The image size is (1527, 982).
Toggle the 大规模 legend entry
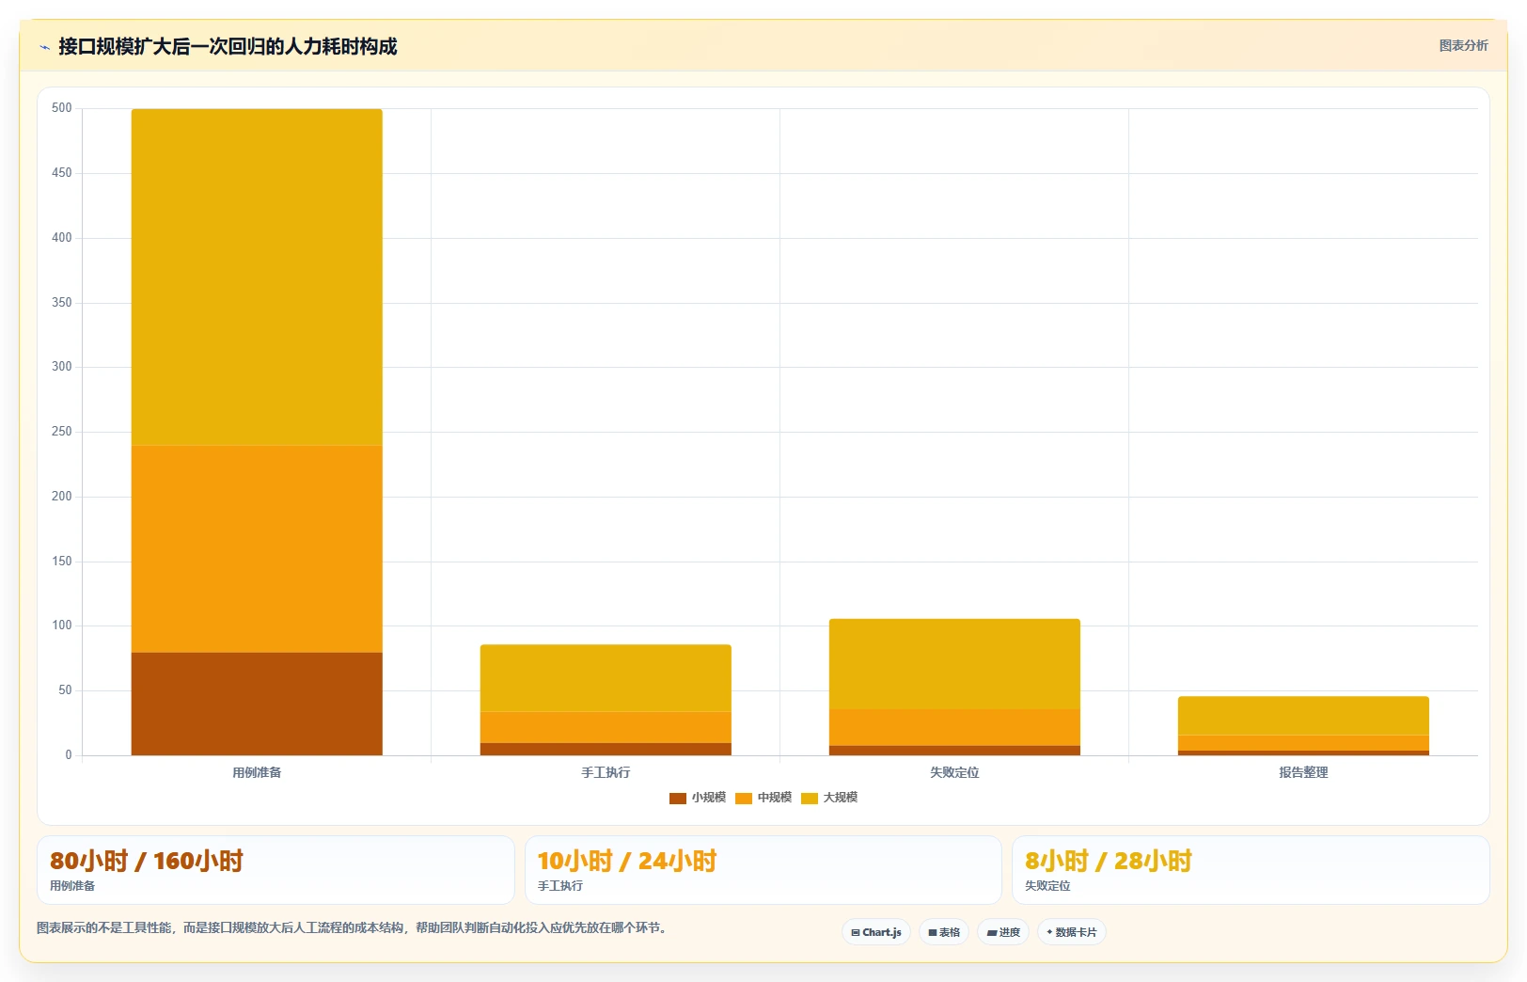coord(829,798)
